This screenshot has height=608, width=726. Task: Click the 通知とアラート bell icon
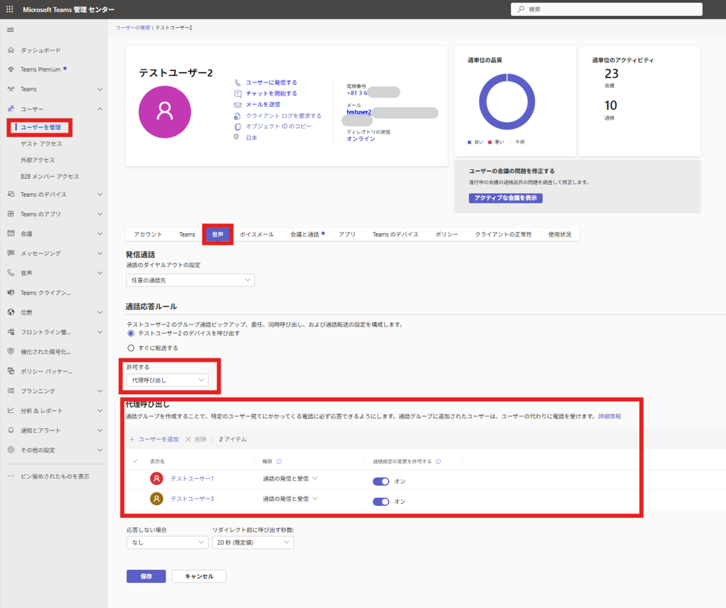click(10, 430)
